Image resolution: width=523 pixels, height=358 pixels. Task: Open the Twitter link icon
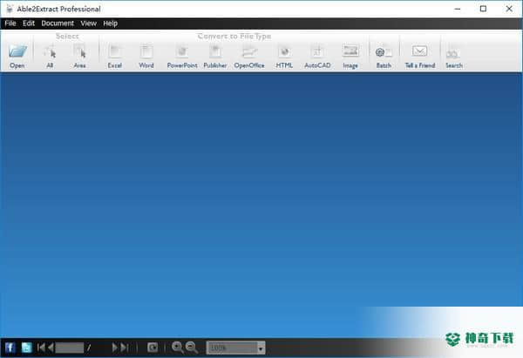coord(27,348)
